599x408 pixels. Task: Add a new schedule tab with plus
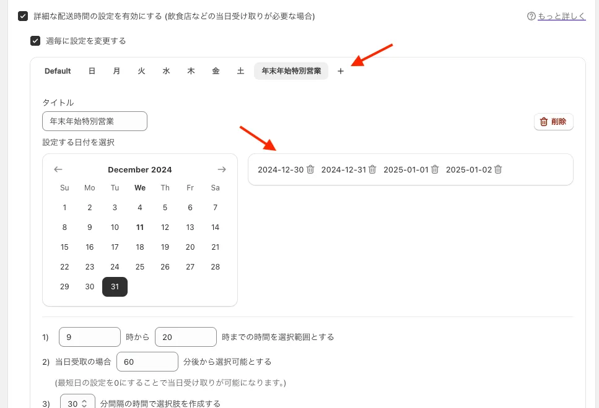(x=340, y=71)
